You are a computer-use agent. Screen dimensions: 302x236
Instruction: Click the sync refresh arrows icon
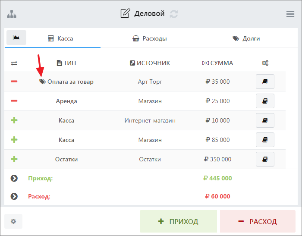point(174,14)
